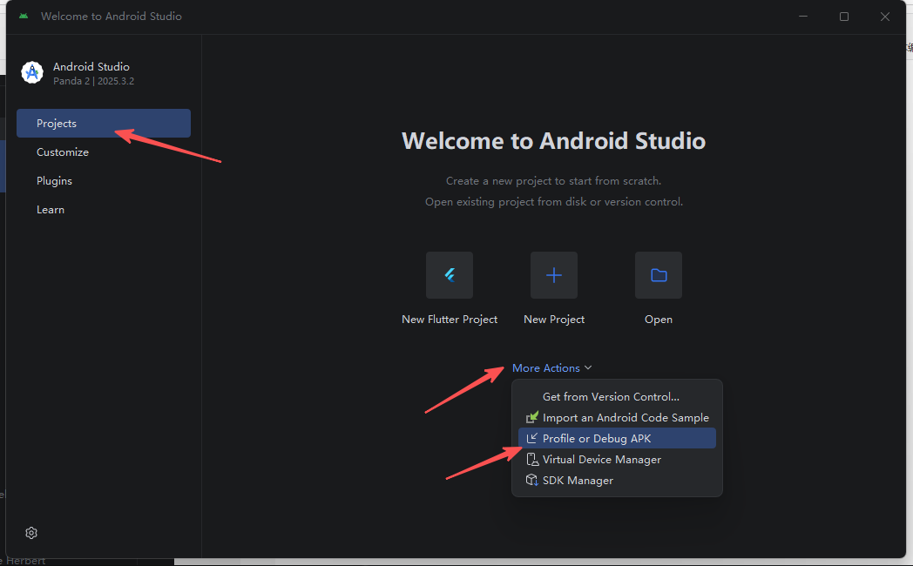
Task: Click the SDK Manager cube icon
Action: click(532, 480)
